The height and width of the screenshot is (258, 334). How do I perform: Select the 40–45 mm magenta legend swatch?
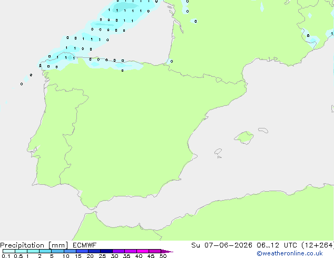[143, 251]
